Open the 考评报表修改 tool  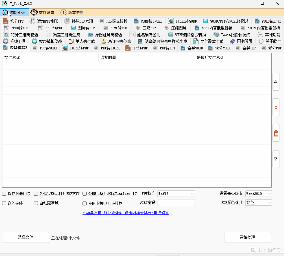116,41
